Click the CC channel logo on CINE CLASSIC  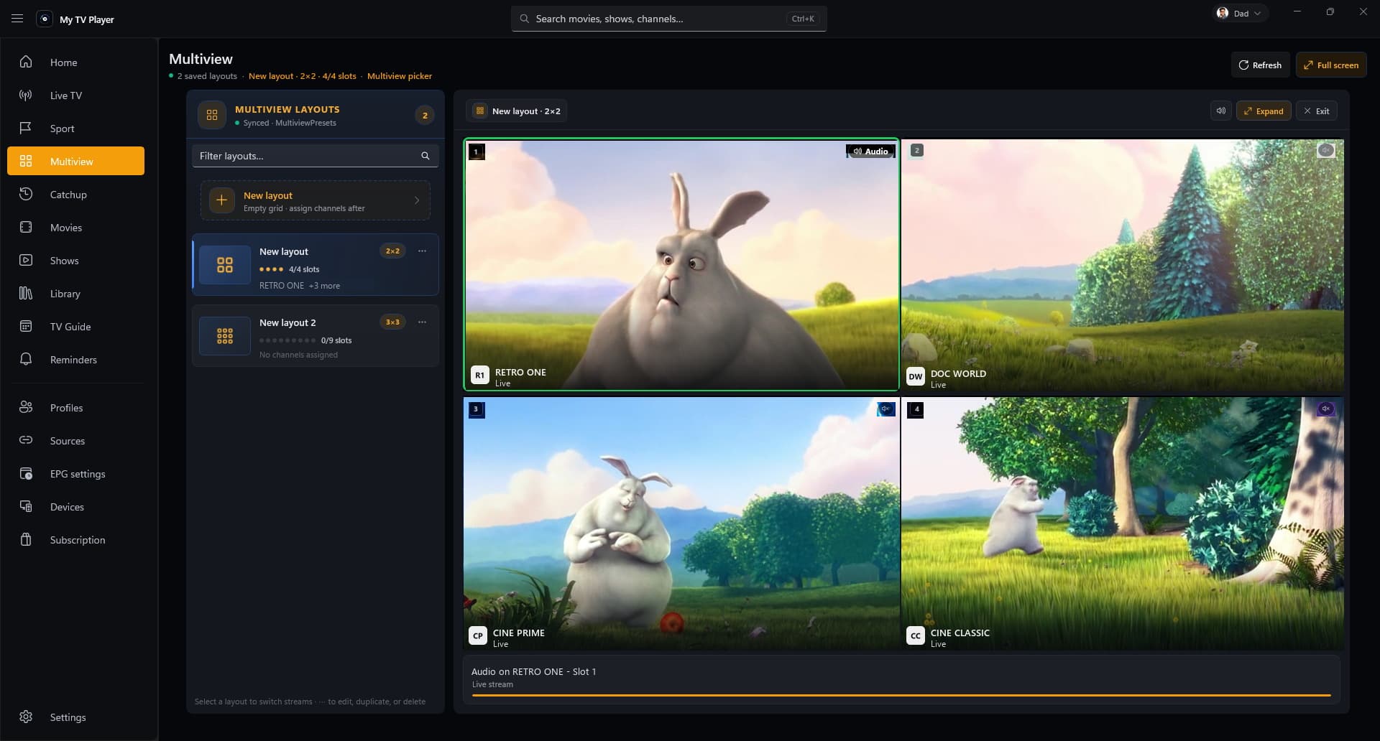point(915,635)
